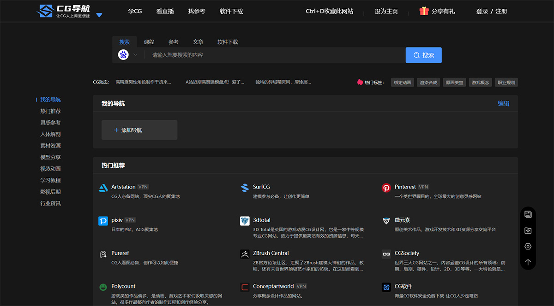Click the back-to-top arrow icon

pos(528,262)
